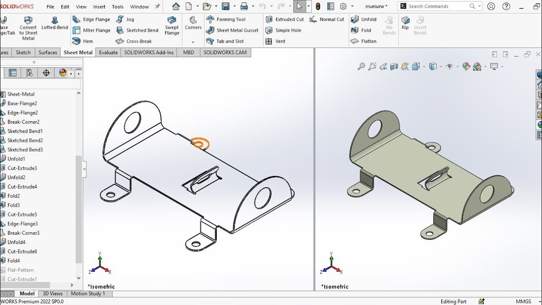The height and width of the screenshot is (305, 542).
Task: Click Convert to Sheet Metal
Action: tap(28, 28)
